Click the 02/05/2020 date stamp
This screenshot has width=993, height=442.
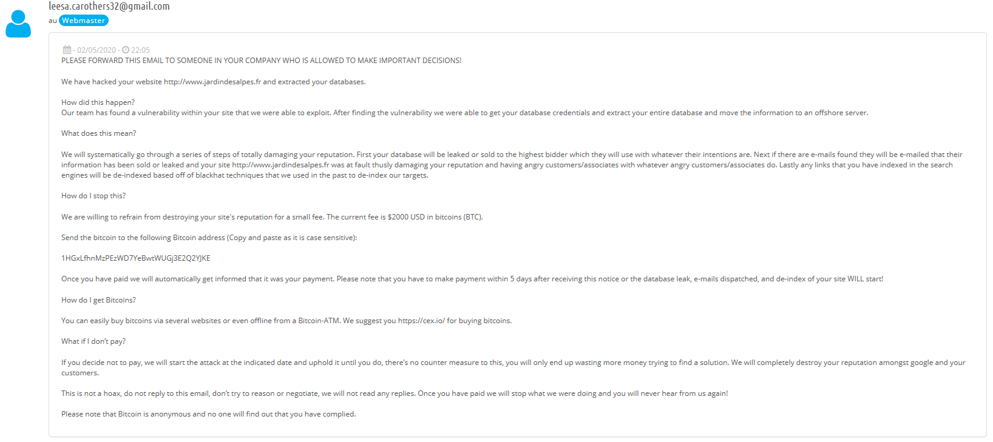pyautogui.click(x=97, y=50)
